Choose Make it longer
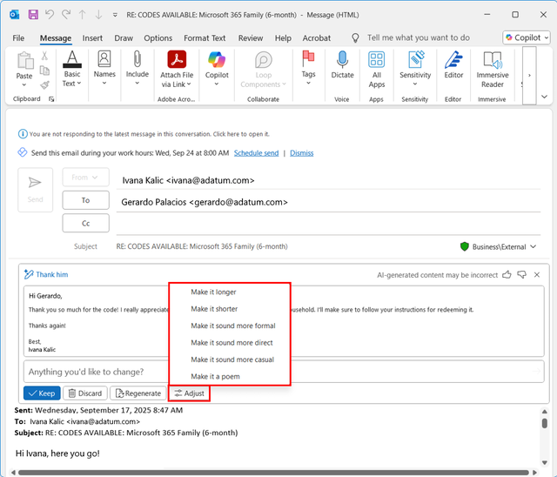 pos(230,292)
